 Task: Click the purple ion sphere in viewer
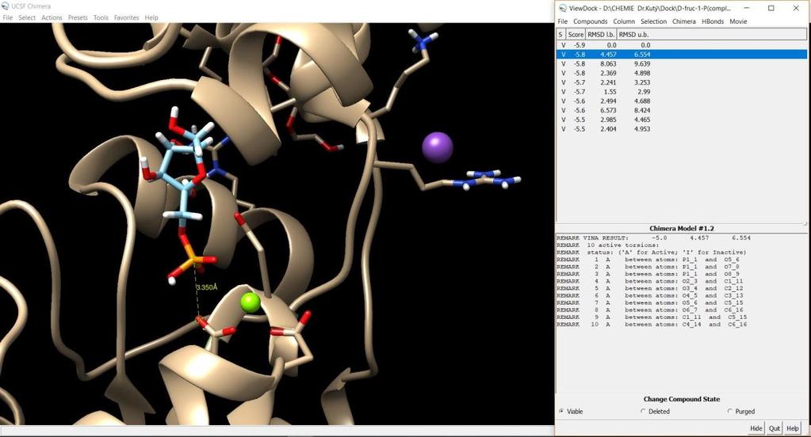(x=438, y=147)
